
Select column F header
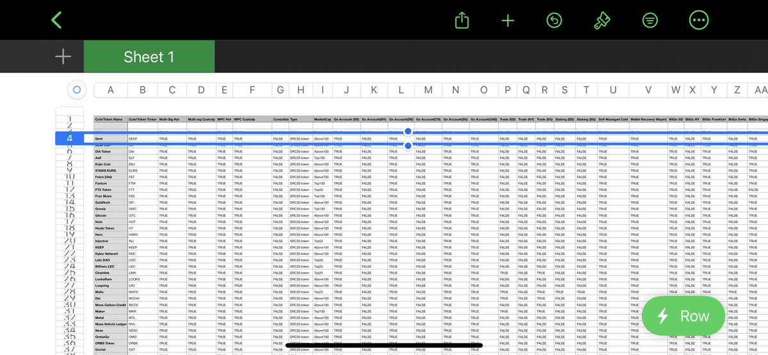coord(252,90)
